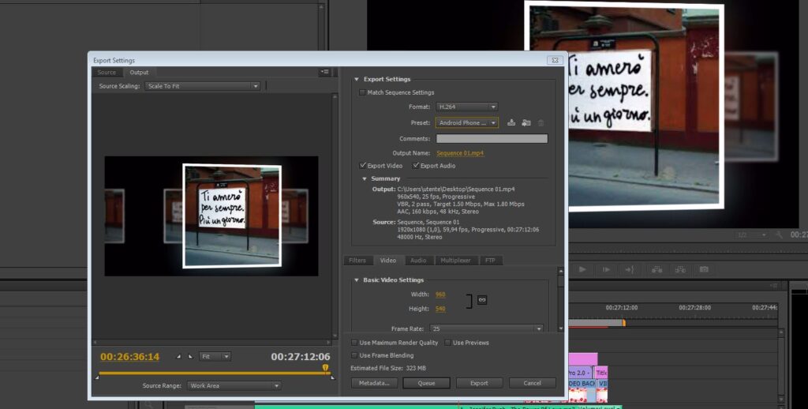Screen dimensions: 808x409
Task: Open the Multiplexer tab
Action: 455,261
